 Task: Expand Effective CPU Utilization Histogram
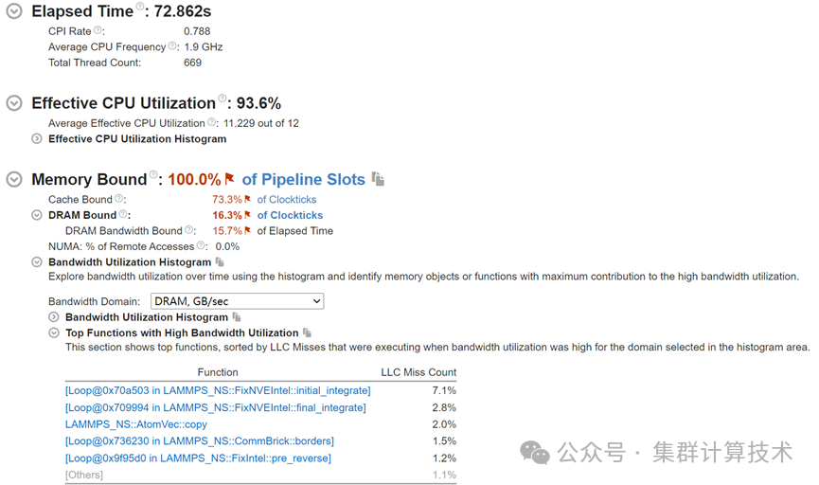click(x=37, y=139)
